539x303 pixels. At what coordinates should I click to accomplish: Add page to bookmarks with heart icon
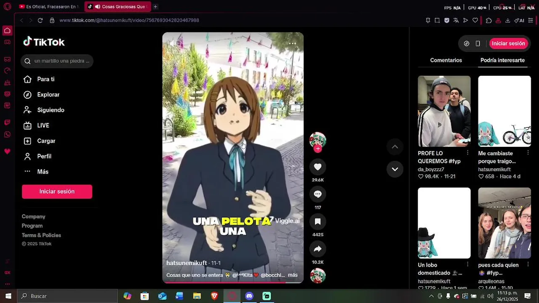click(x=475, y=20)
